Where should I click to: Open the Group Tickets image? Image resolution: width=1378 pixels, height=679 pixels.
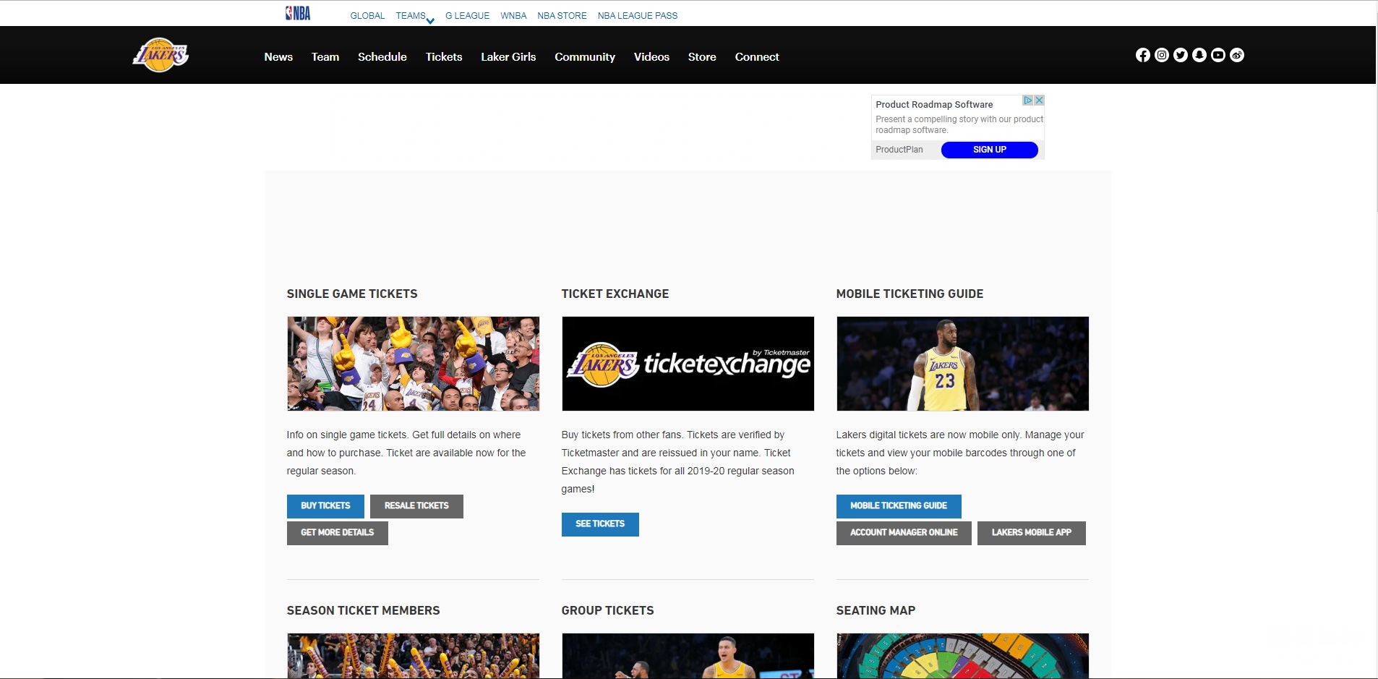click(688, 656)
